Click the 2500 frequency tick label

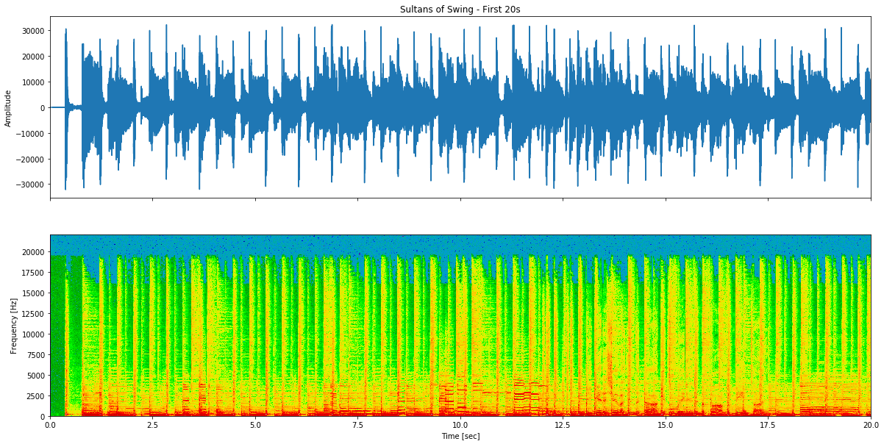point(35,396)
